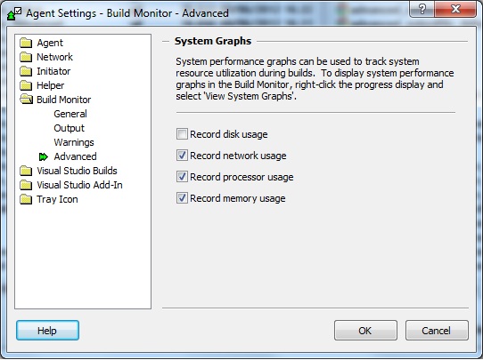Click the Visual Studio Builds folder icon
This screenshot has height=360, width=483.
pyautogui.click(x=26, y=171)
